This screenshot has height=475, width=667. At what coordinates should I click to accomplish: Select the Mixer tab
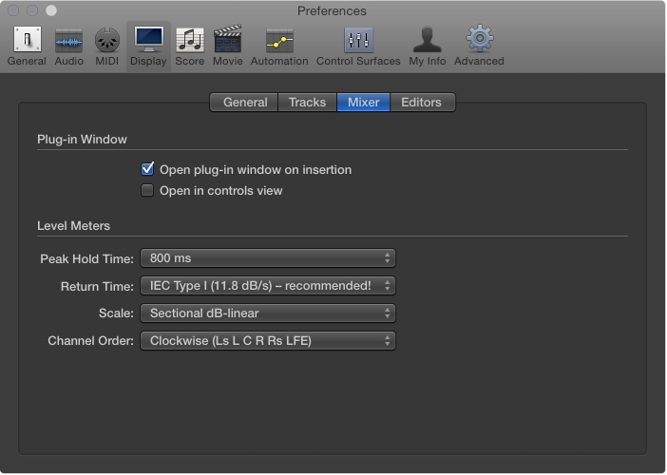363,102
